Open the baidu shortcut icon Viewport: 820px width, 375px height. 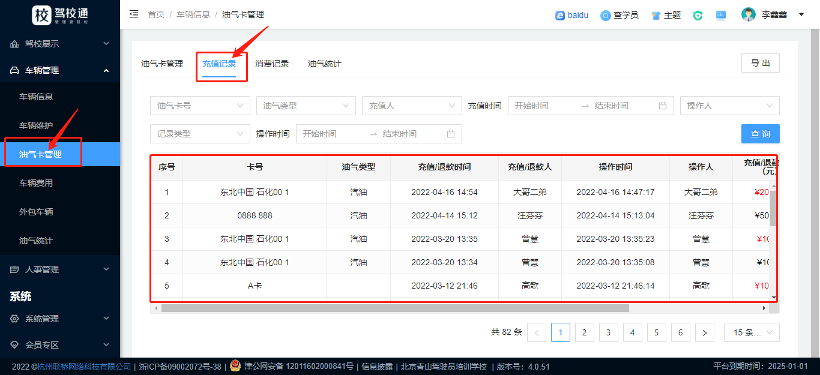pos(560,15)
